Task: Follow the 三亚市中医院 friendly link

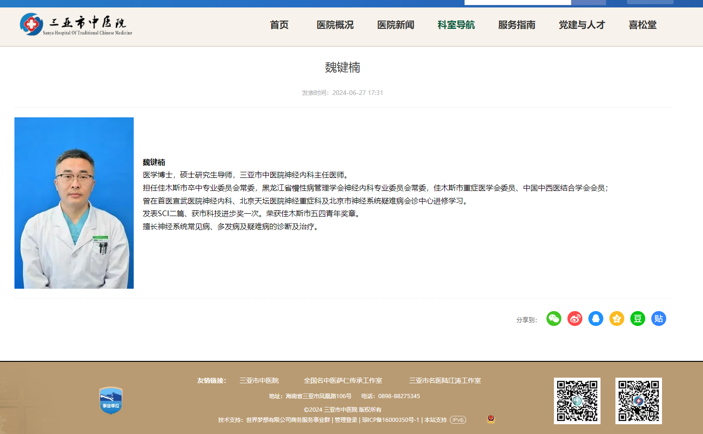Action: point(259,380)
